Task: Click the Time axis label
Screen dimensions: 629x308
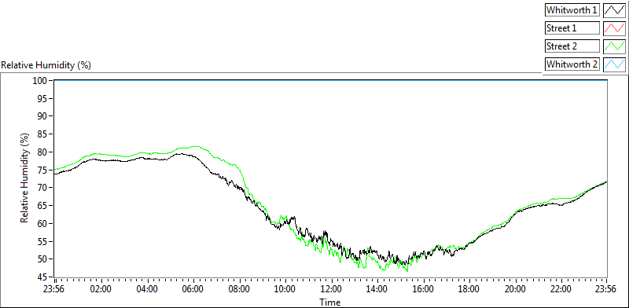Action: (329, 302)
